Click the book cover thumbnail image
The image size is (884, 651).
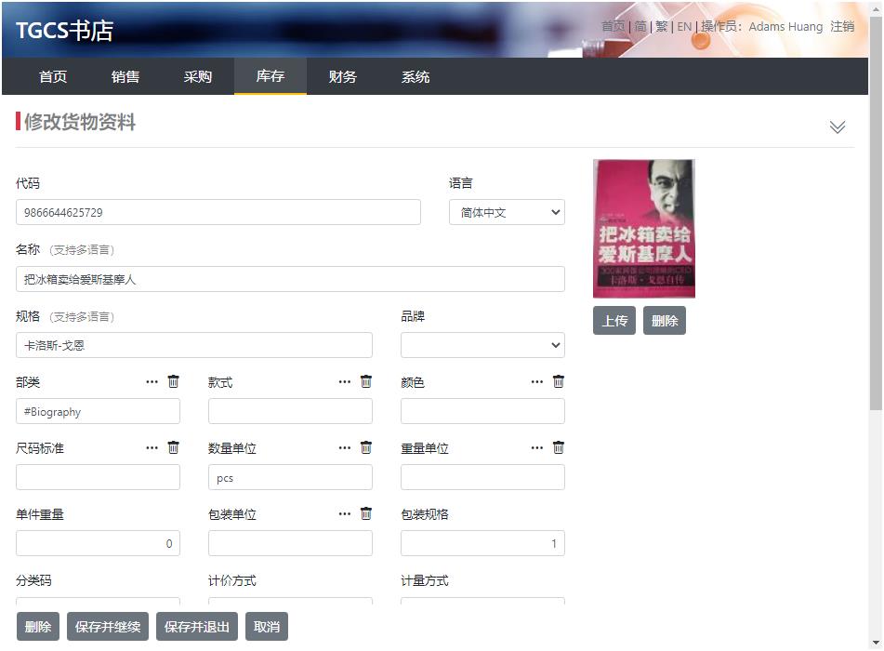tap(644, 229)
